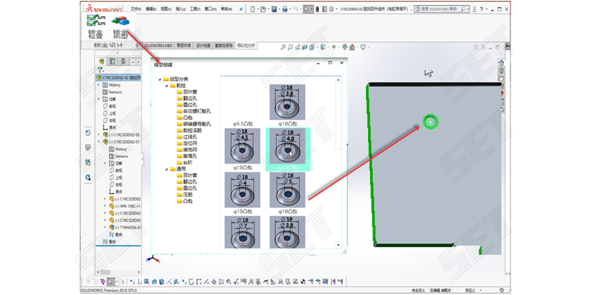Expand the T19H435A component in the tree

click(x=105, y=227)
